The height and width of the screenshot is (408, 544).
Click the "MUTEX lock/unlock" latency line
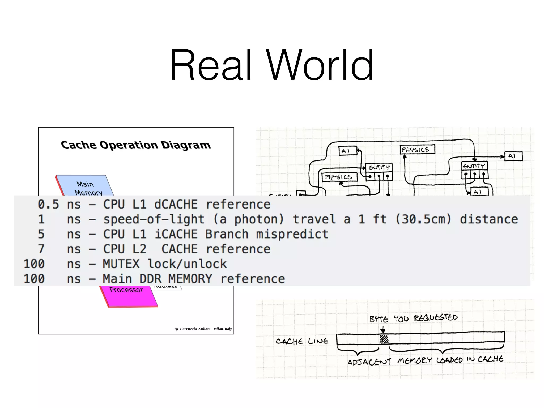[x=125, y=264]
